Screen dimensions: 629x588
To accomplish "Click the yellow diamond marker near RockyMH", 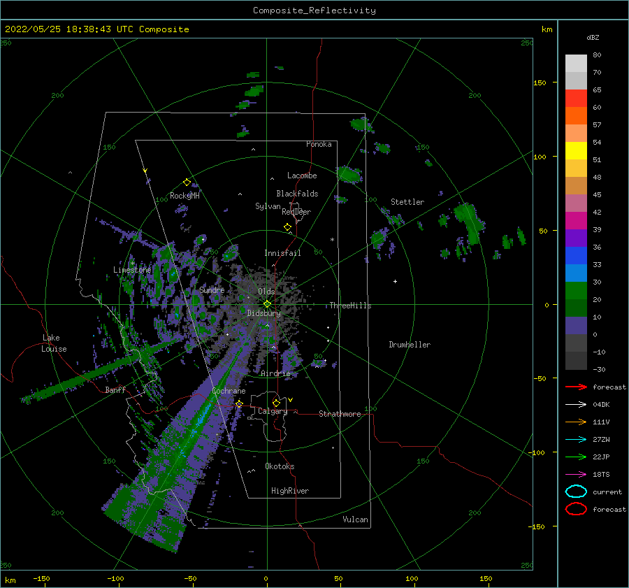I will 187,182.
